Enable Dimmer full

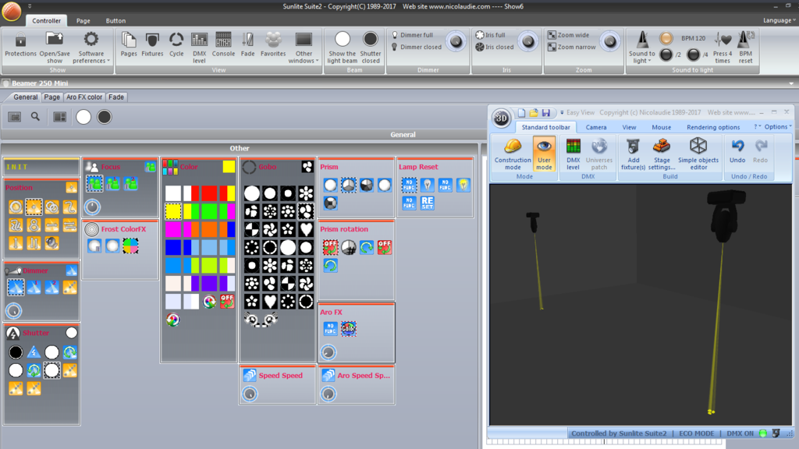(x=412, y=35)
